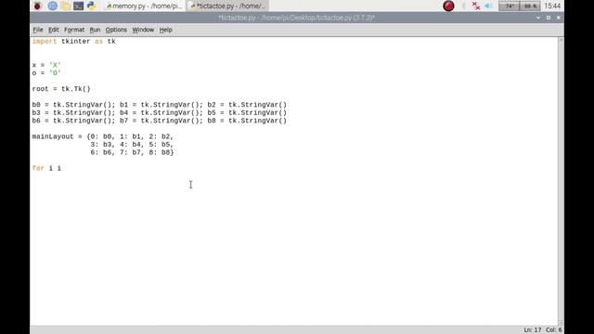Click the line starting with b3 = tk.StringVar()
This screenshot has width=594, height=334.
tap(160, 113)
